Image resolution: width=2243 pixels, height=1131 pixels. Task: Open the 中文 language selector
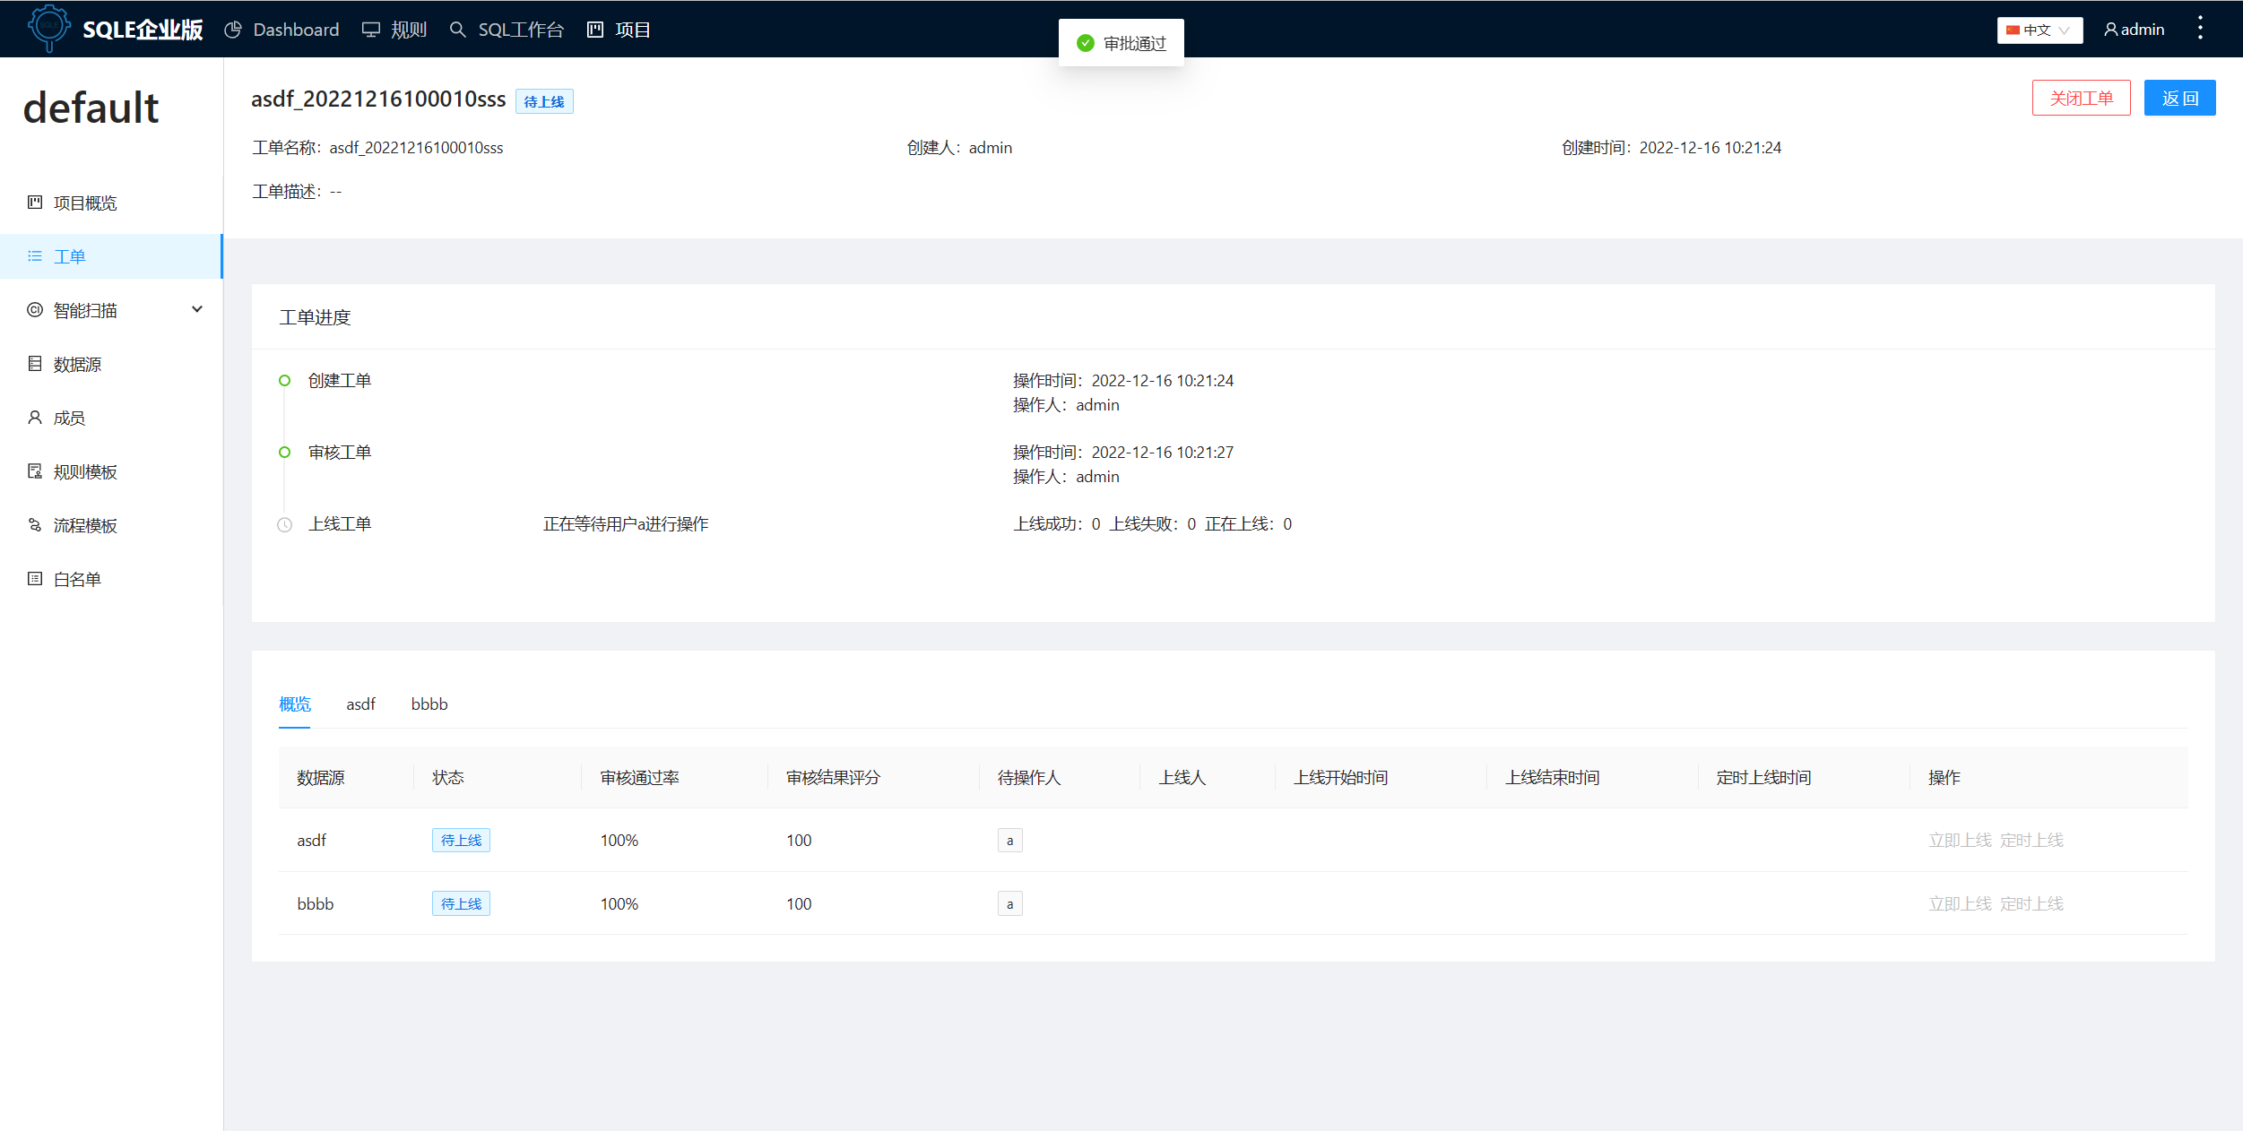tap(2039, 29)
